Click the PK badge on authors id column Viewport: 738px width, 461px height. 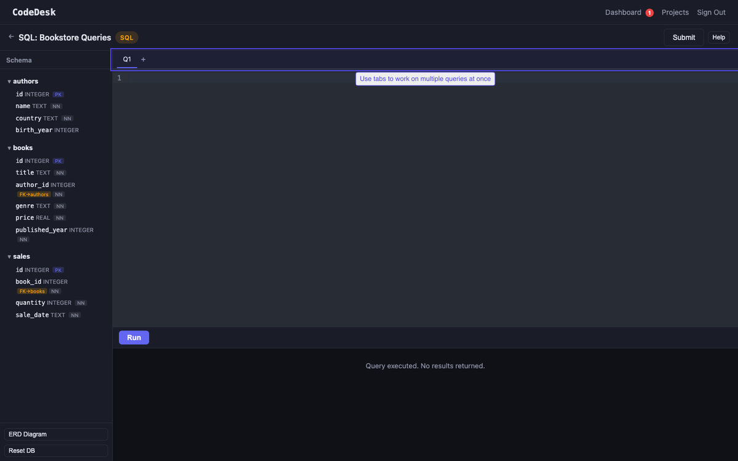pos(58,94)
